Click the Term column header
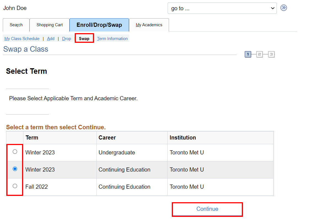This screenshot has width=311, height=221. click(32, 138)
